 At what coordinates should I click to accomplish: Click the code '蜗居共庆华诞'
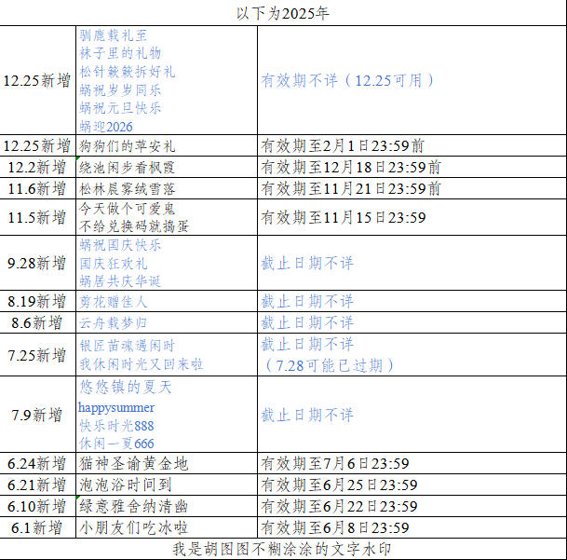pos(120,281)
